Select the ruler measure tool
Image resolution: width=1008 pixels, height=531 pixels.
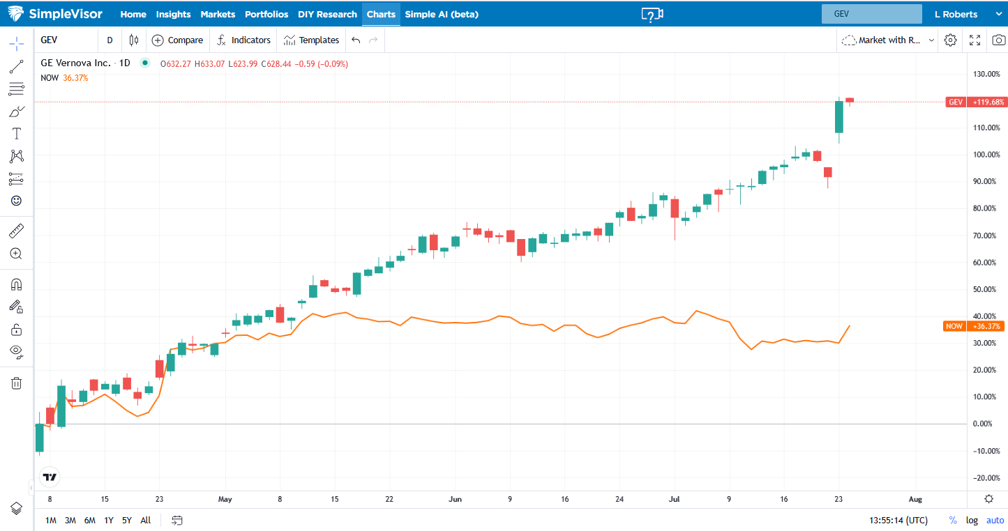coord(16,230)
